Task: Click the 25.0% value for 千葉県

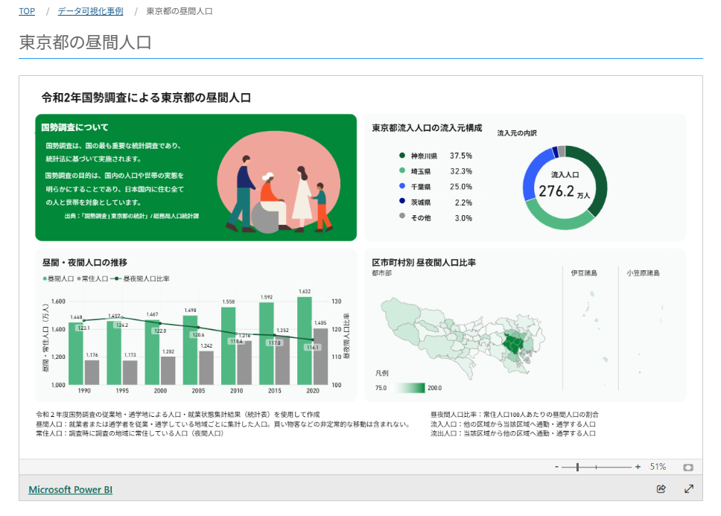Action: click(461, 187)
